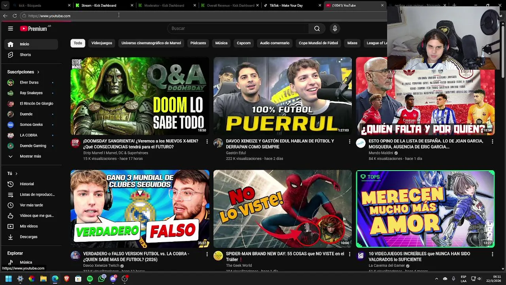The width and height of the screenshot is (506, 285).
Task: Open Somos Geeks channel subscription
Action: tap(32, 125)
